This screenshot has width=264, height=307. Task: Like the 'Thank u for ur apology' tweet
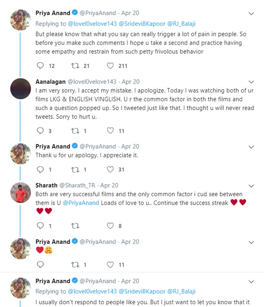pyautogui.click(x=110, y=169)
